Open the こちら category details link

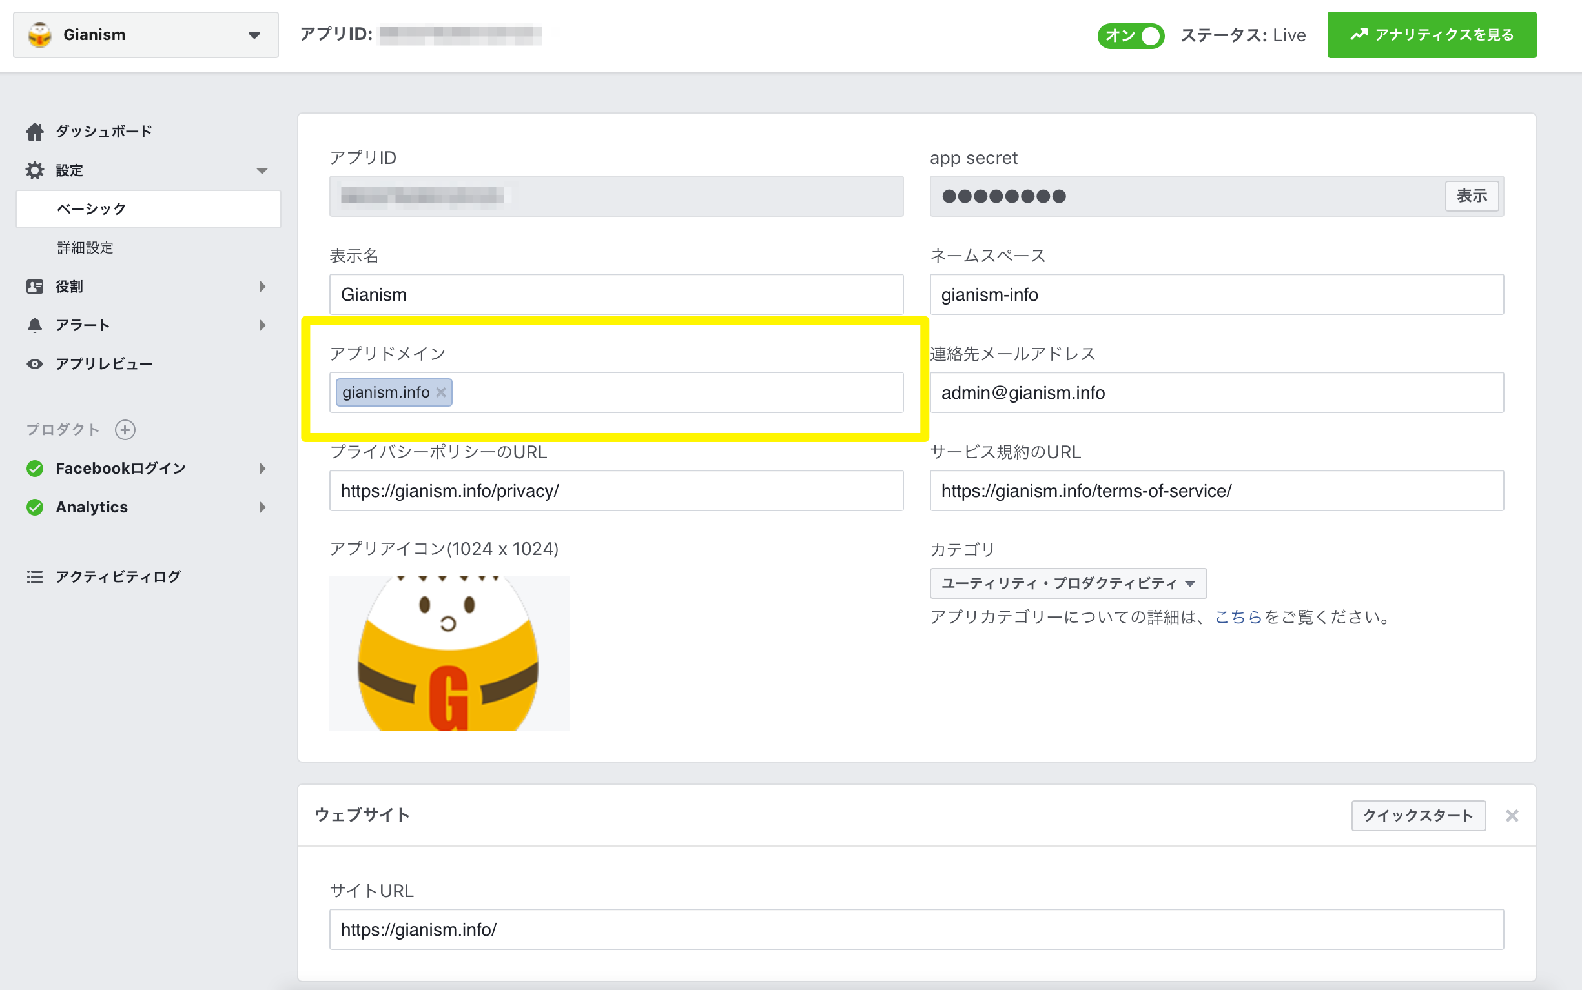tap(1238, 617)
